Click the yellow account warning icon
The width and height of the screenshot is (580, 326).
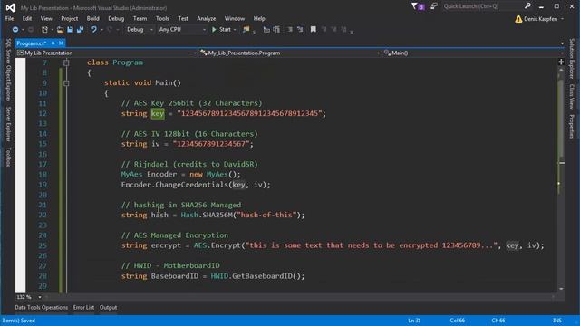point(518,19)
